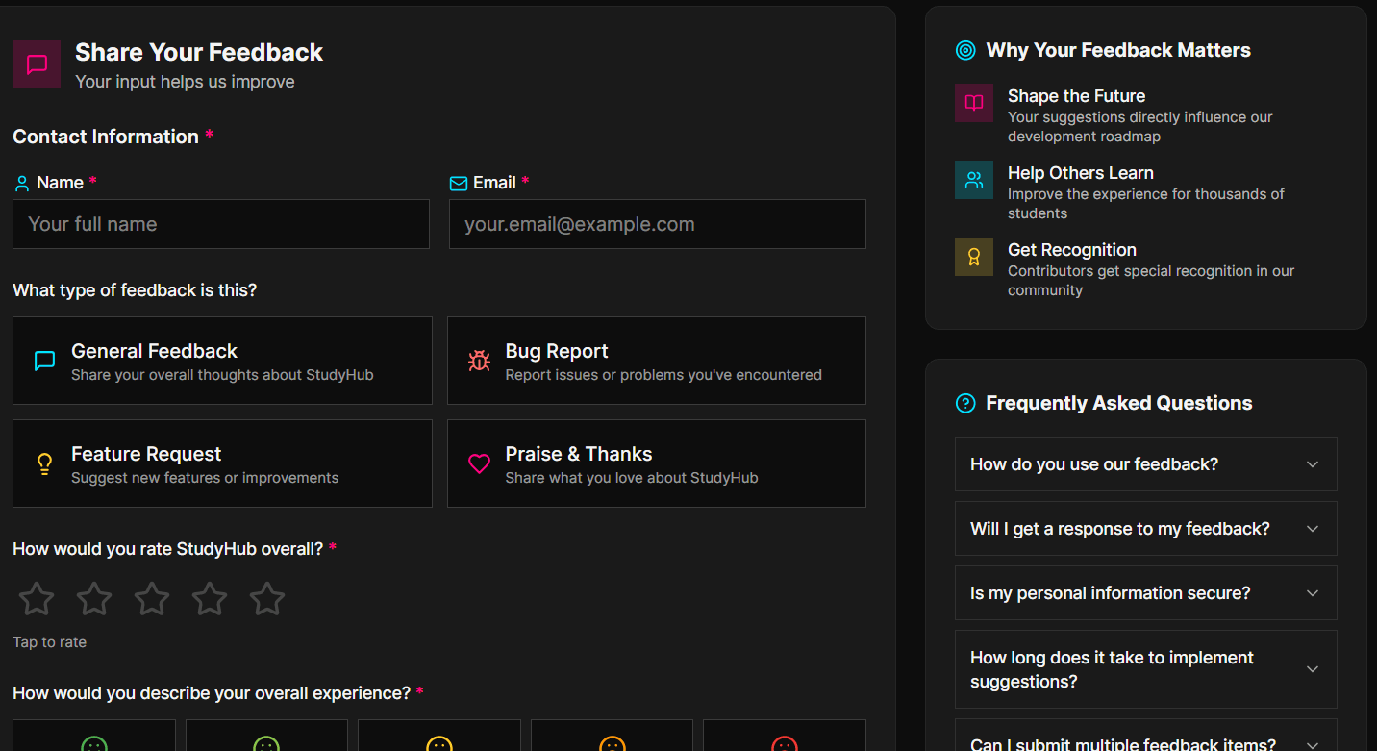Click the 'Share Your Feedback' heading
This screenshot has width=1377, height=751.
coord(199,52)
